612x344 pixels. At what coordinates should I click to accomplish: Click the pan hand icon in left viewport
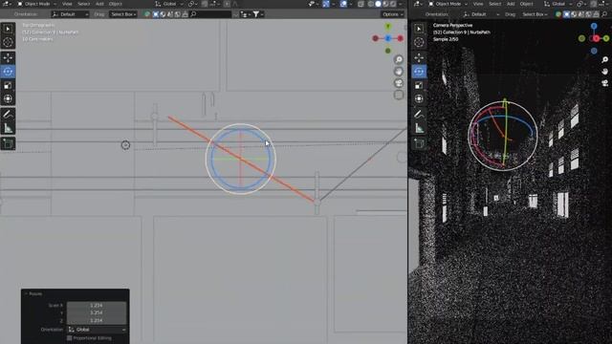coord(399,72)
